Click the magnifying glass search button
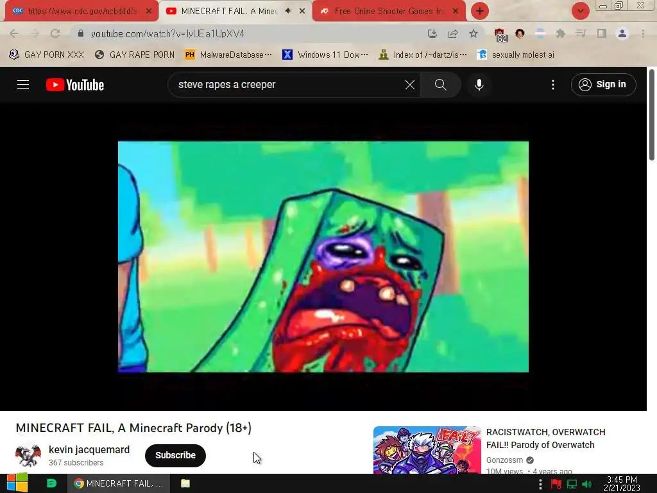The image size is (657, 493). (440, 85)
